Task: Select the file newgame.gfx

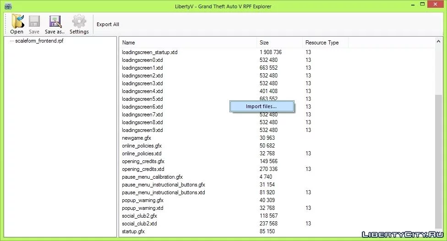Action: click(x=136, y=138)
